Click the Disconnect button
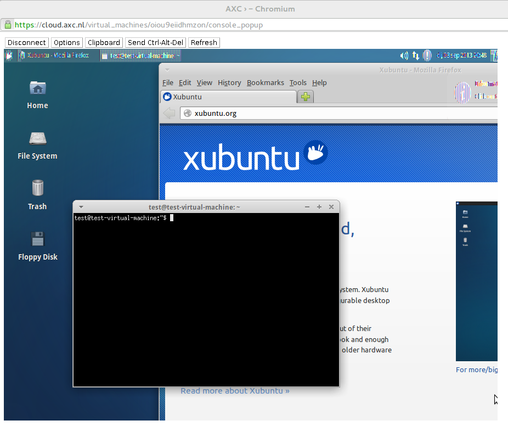 [27, 43]
